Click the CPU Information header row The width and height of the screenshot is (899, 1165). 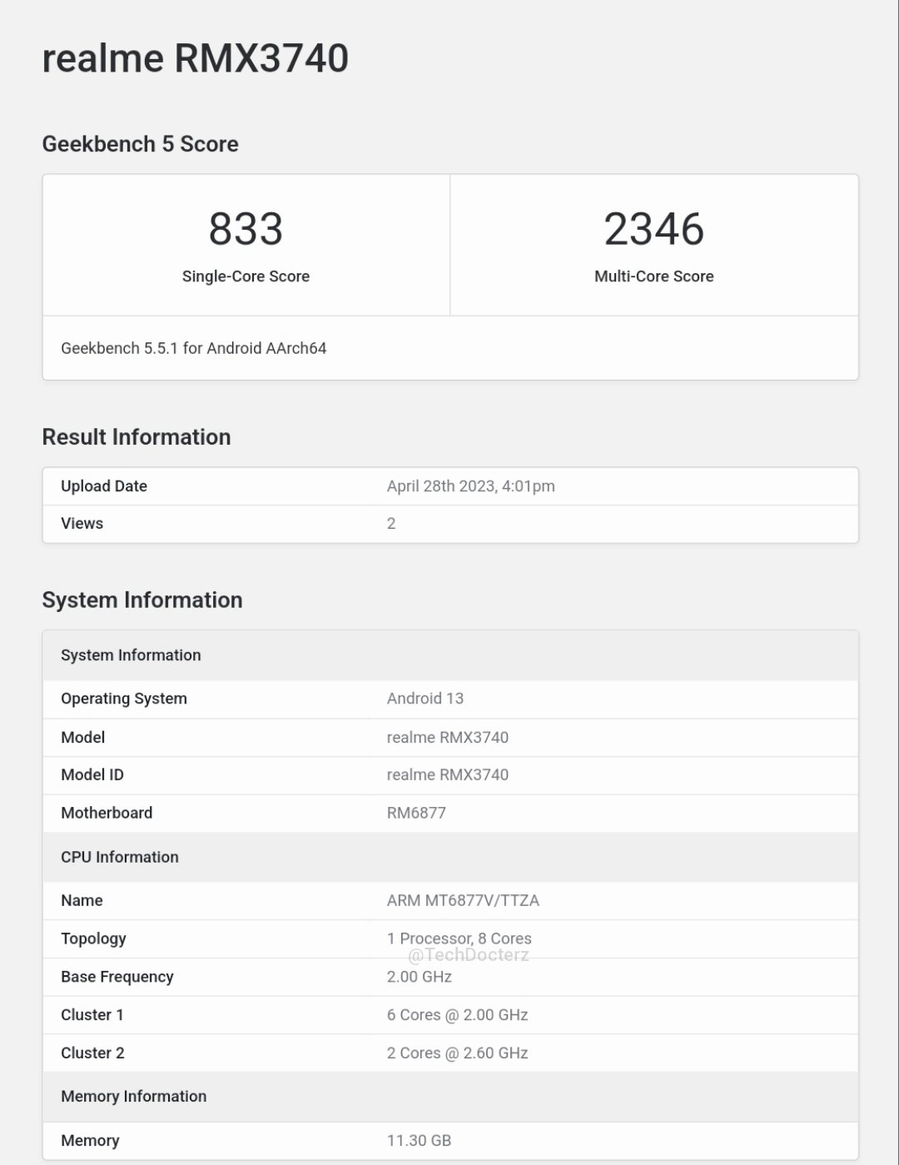(x=450, y=857)
